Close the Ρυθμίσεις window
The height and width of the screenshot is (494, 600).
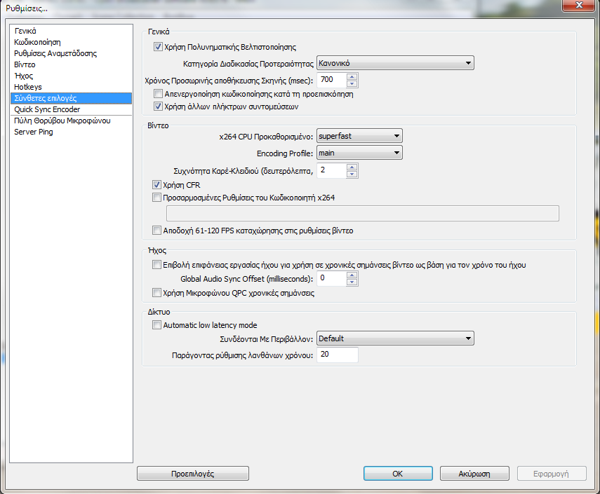pos(579,6)
